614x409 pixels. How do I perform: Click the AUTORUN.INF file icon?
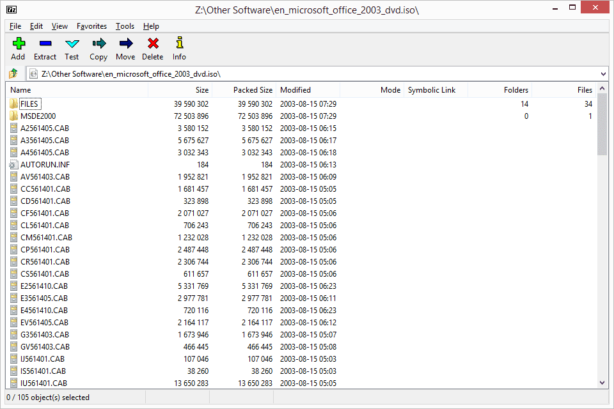click(13, 164)
